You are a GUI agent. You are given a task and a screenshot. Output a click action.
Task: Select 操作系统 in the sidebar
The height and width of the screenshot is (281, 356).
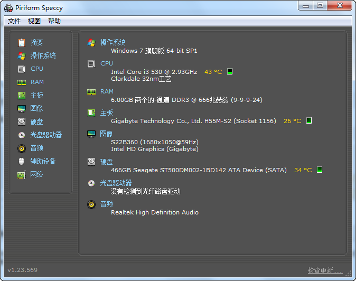(43, 55)
